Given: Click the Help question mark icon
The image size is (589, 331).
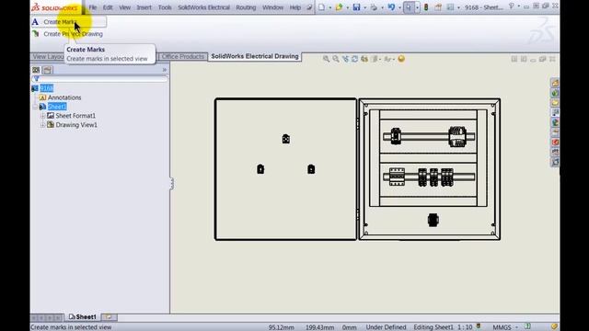Looking at the screenshot, I should point(512,6).
